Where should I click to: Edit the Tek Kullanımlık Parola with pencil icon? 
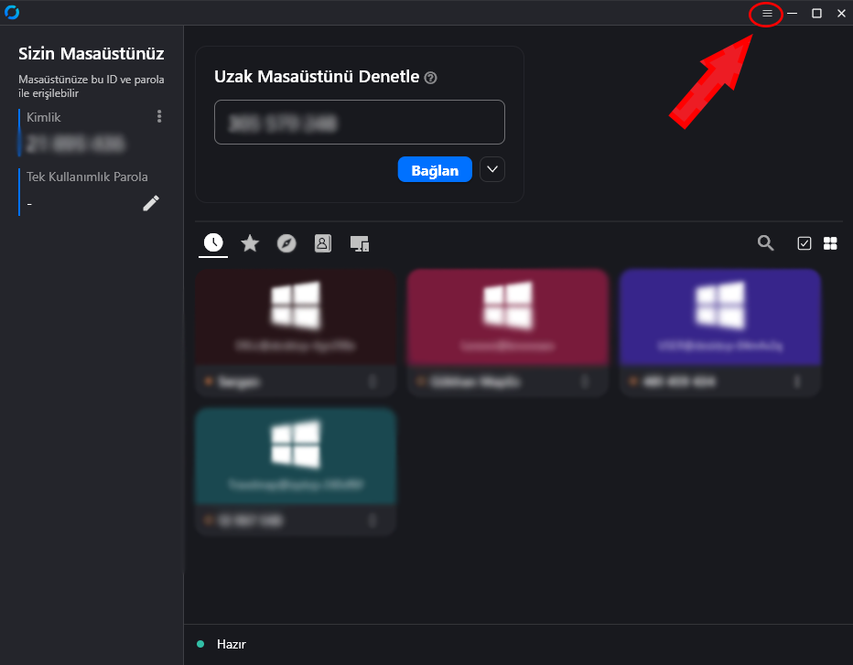pos(151,203)
